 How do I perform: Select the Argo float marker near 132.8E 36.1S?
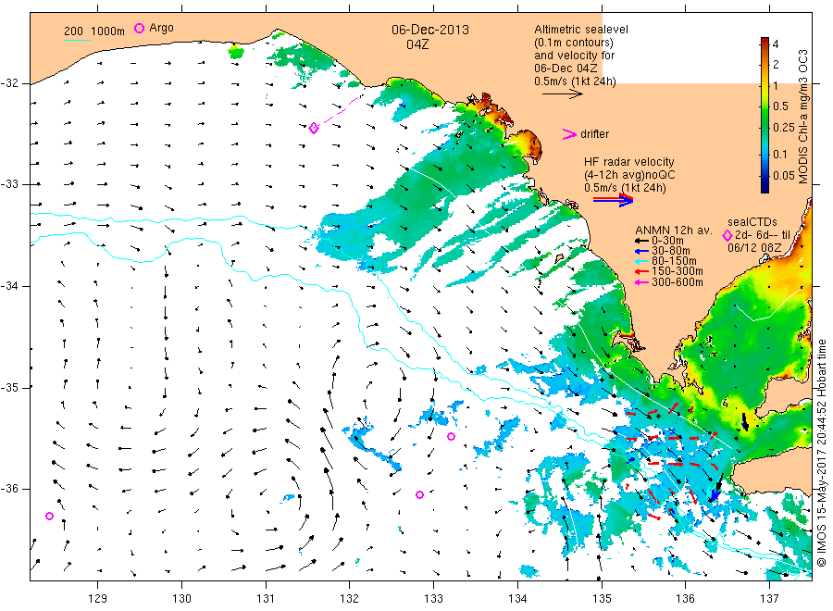419,494
